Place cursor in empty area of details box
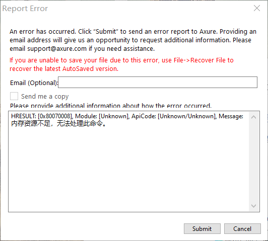Viewport: 268px width, 241px height. tap(128, 167)
